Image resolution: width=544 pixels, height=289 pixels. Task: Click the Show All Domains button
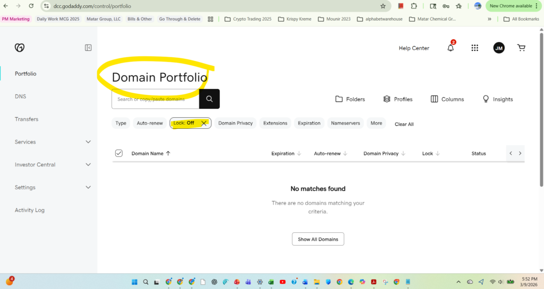click(318, 239)
